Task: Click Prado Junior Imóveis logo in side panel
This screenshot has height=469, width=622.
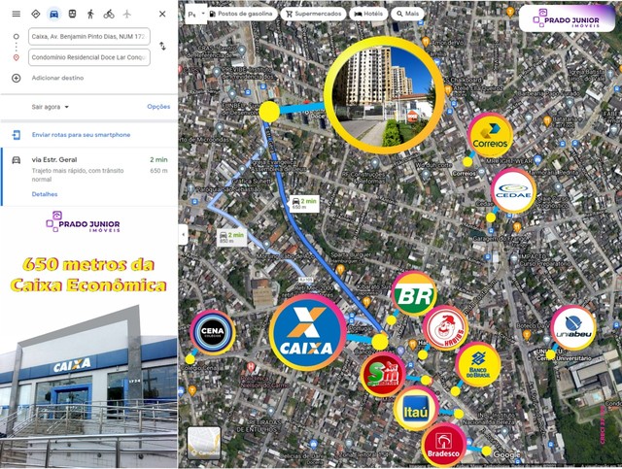Action: (83, 222)
